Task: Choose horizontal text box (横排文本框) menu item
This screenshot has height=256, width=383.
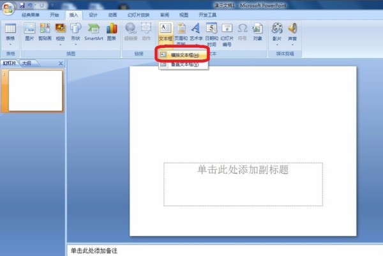Action: click(183, 55)
